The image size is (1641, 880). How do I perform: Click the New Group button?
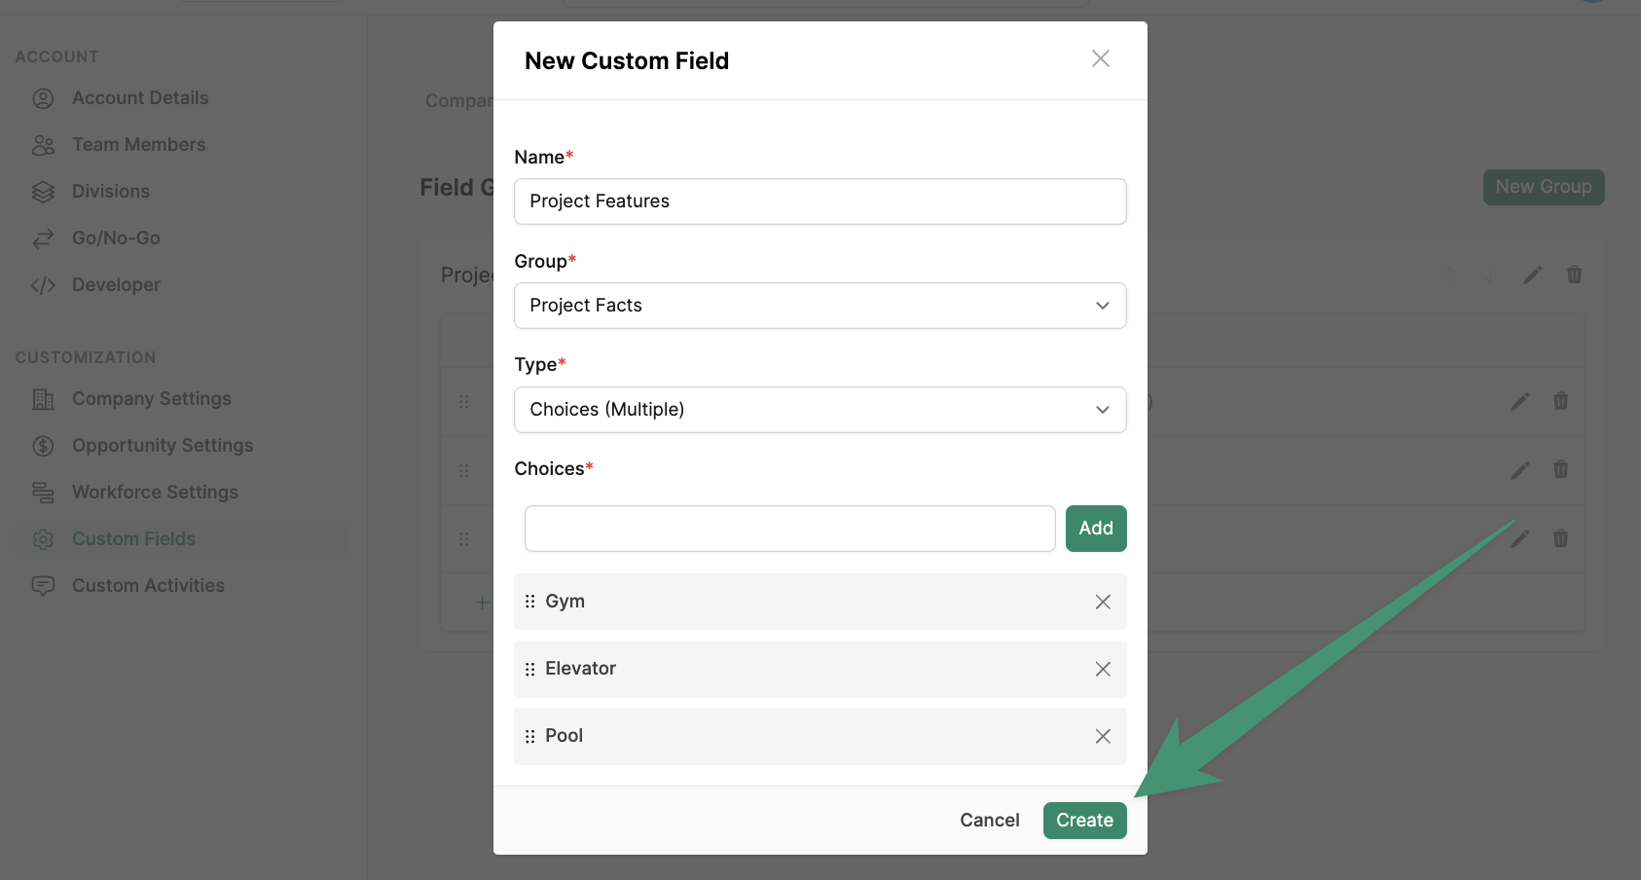click(x=1544, y=187)
